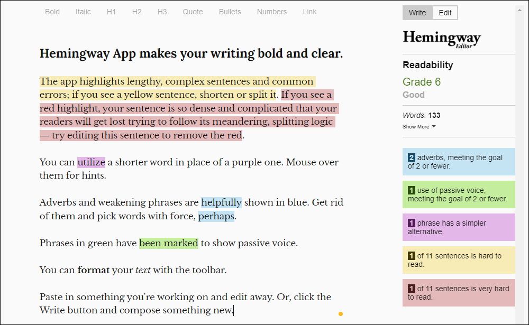Select the yellow hard to read card
This screenshot has width=529, height=325.
459,260
